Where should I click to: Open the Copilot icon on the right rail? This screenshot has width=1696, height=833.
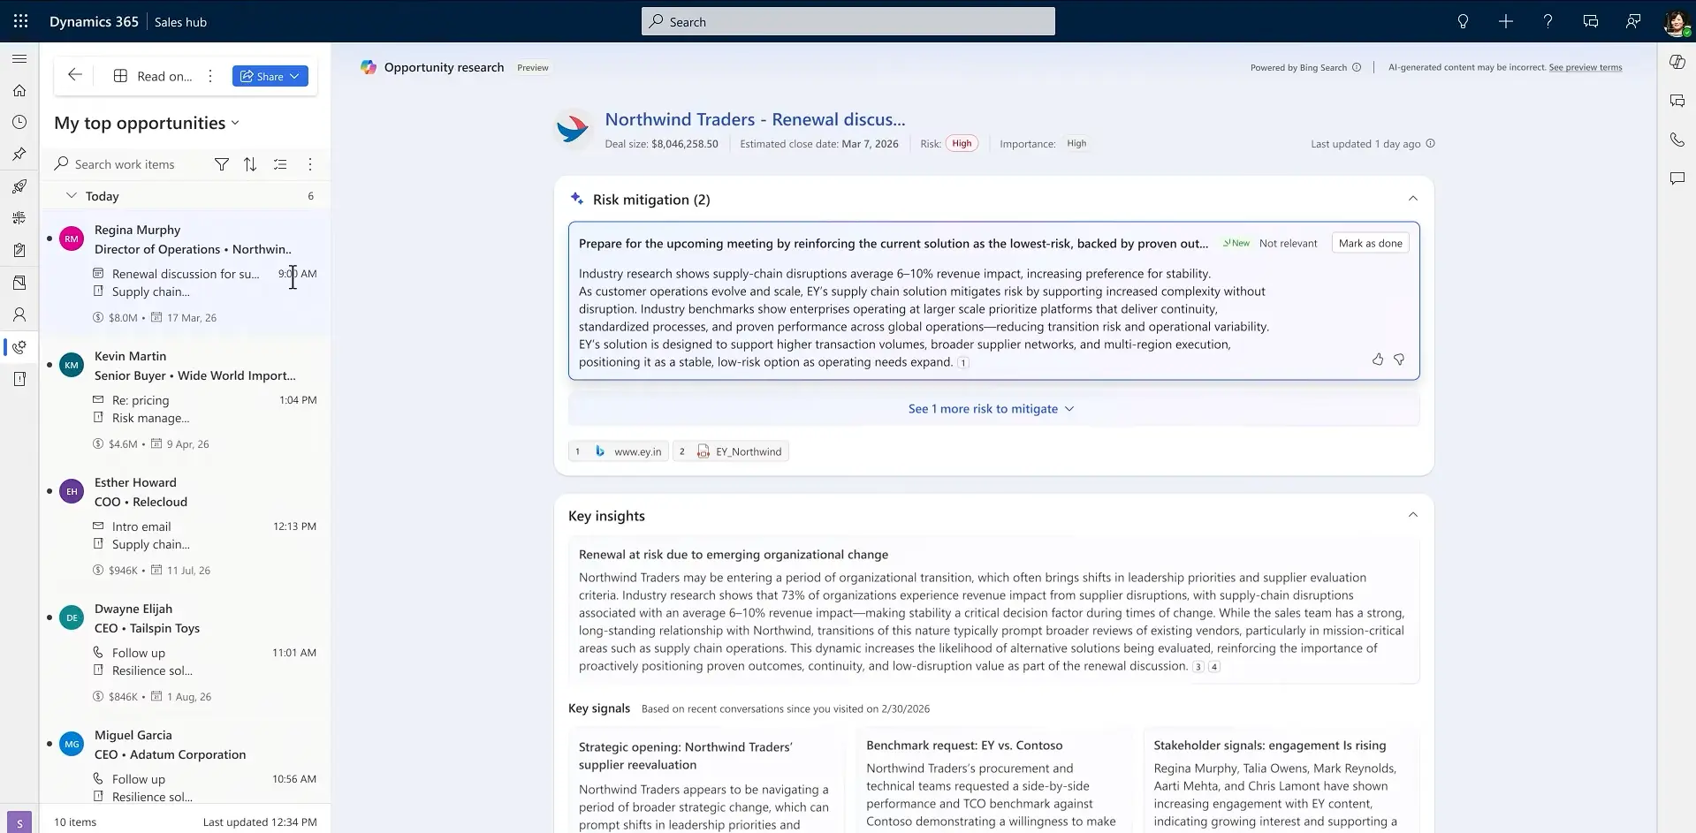[x=1677, y=62]
